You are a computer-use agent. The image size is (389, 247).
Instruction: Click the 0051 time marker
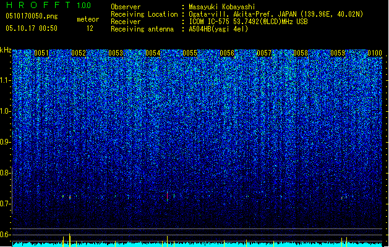tap(41, 53)
